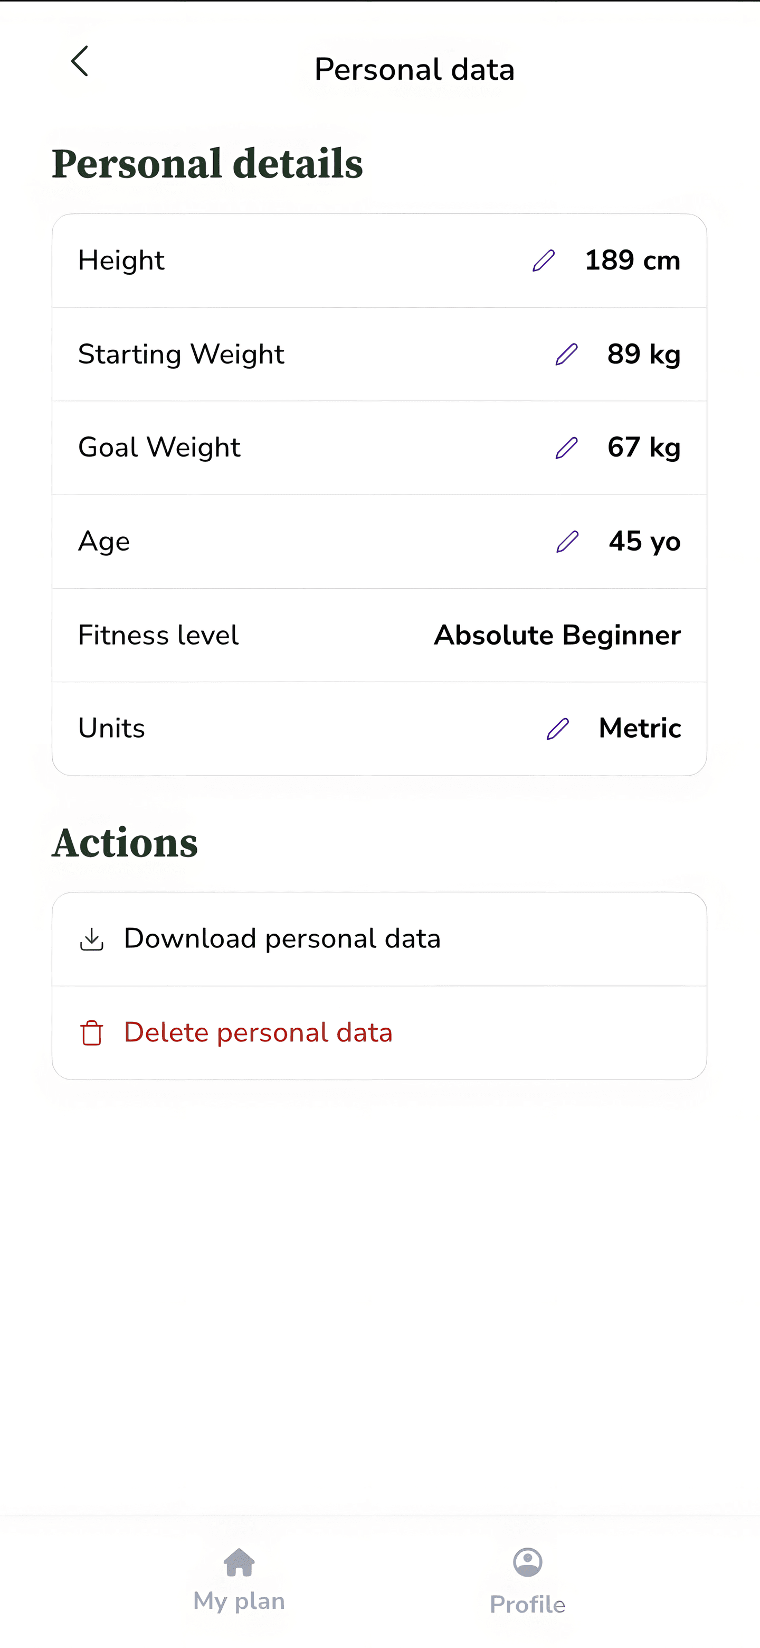This screenshot has width=760, height=1648.
Task: Download personal data
Action: [282, 938]
